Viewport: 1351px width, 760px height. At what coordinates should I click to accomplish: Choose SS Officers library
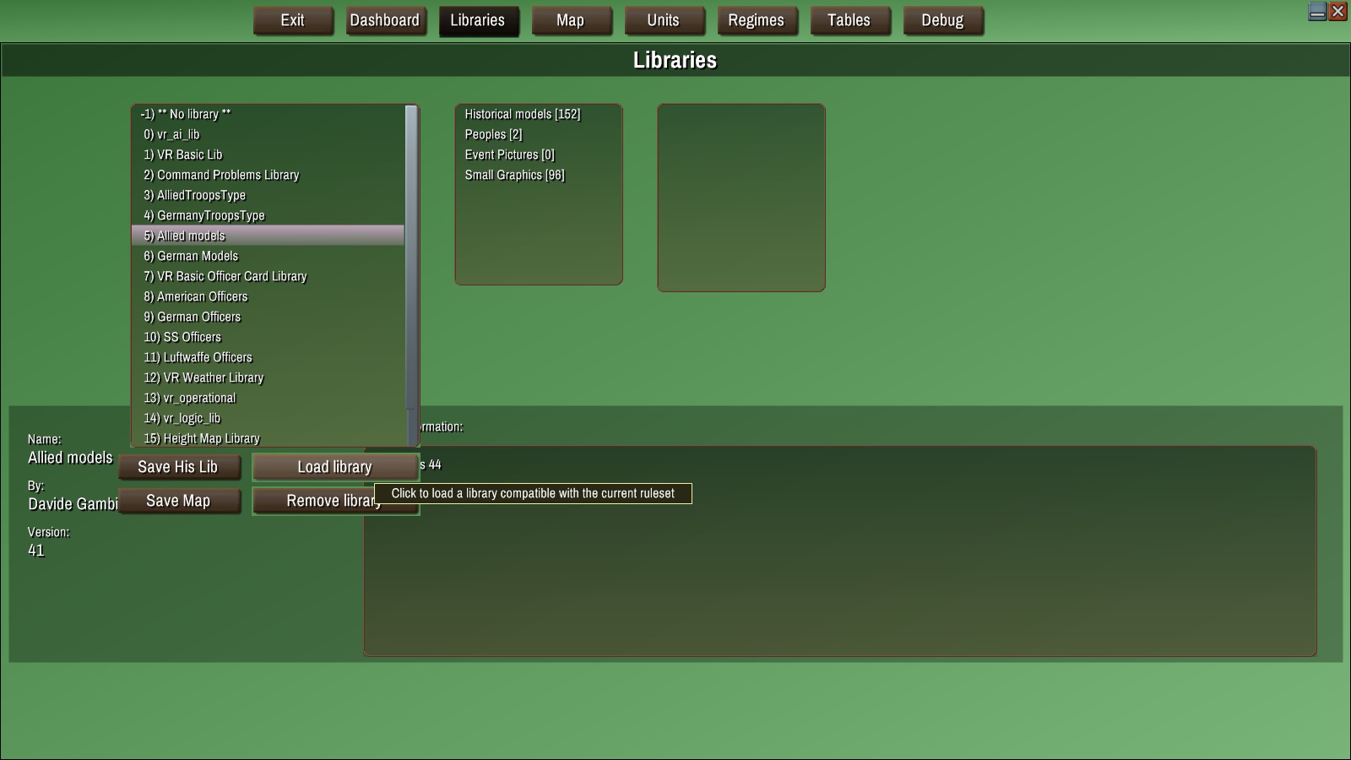pyautogui.click(x=269, y=337)
